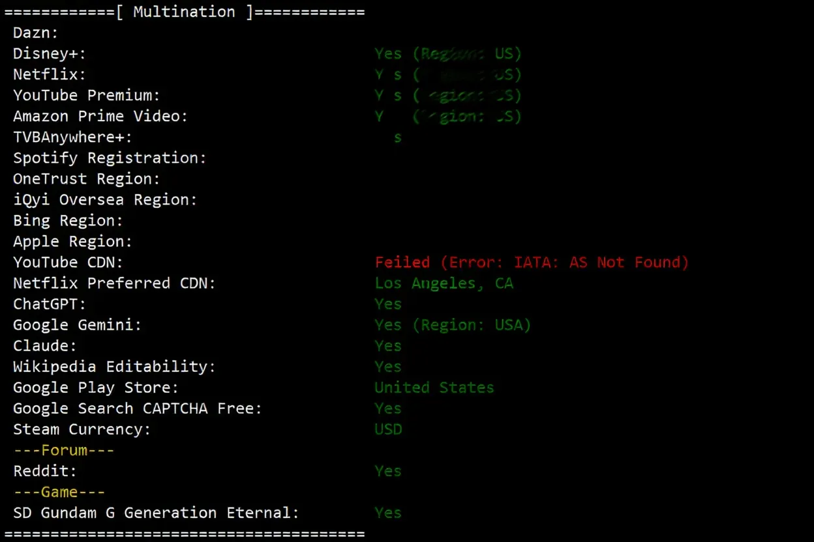814x542 pixels.
Task: Click the yellow ---Forum--- section heading
Action: [x=64, y=449]
